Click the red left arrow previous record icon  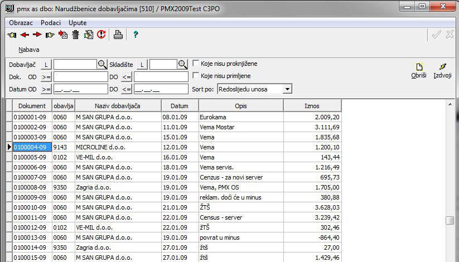(25, 35)
